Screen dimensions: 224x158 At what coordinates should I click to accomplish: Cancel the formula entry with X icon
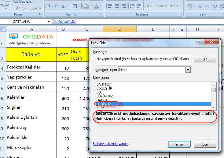(61, 22)
